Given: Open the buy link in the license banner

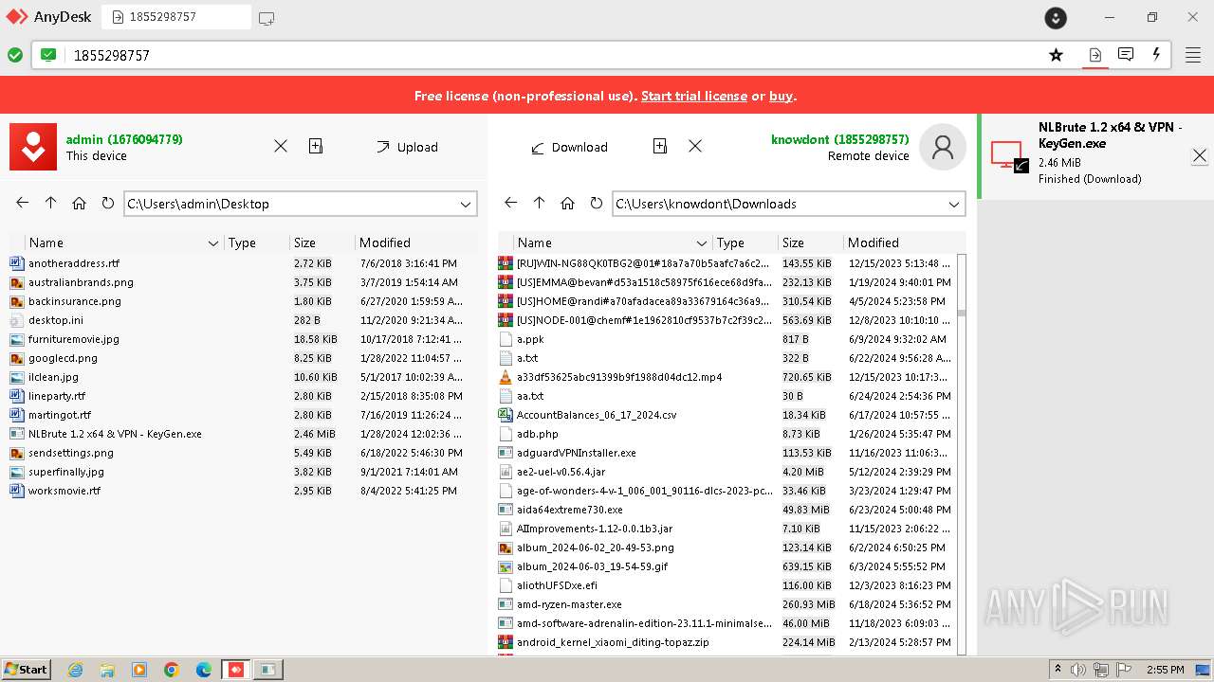Looking at the screenshot, I should pyautogui.click(x=781, y=96).
